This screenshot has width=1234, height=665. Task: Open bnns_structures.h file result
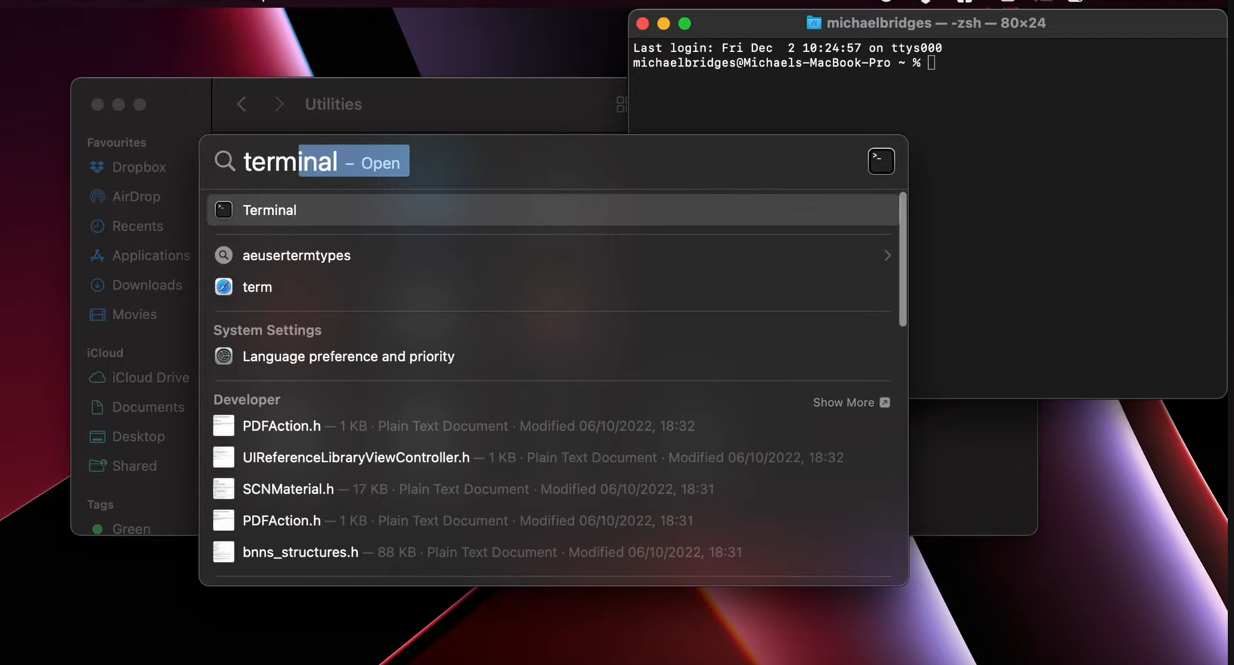coord(300,552)
